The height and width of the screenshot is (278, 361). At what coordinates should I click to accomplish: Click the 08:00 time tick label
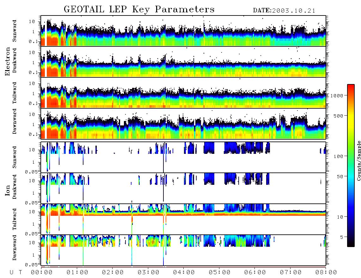(326, 272)
